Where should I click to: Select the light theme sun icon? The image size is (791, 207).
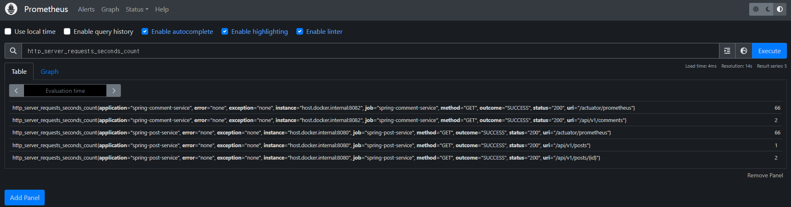coord(756,9)
